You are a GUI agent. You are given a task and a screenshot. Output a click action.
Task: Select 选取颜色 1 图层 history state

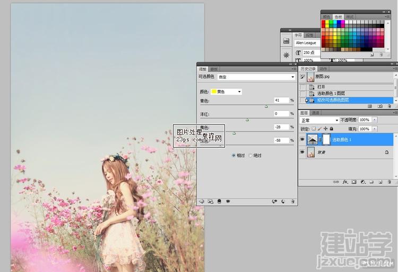[350, 94]
